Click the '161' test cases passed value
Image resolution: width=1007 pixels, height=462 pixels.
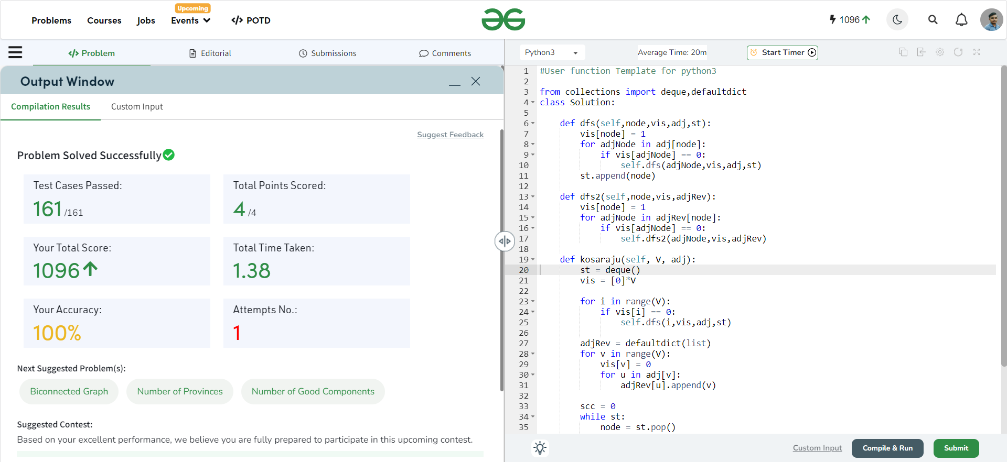(x=48, y=209)
